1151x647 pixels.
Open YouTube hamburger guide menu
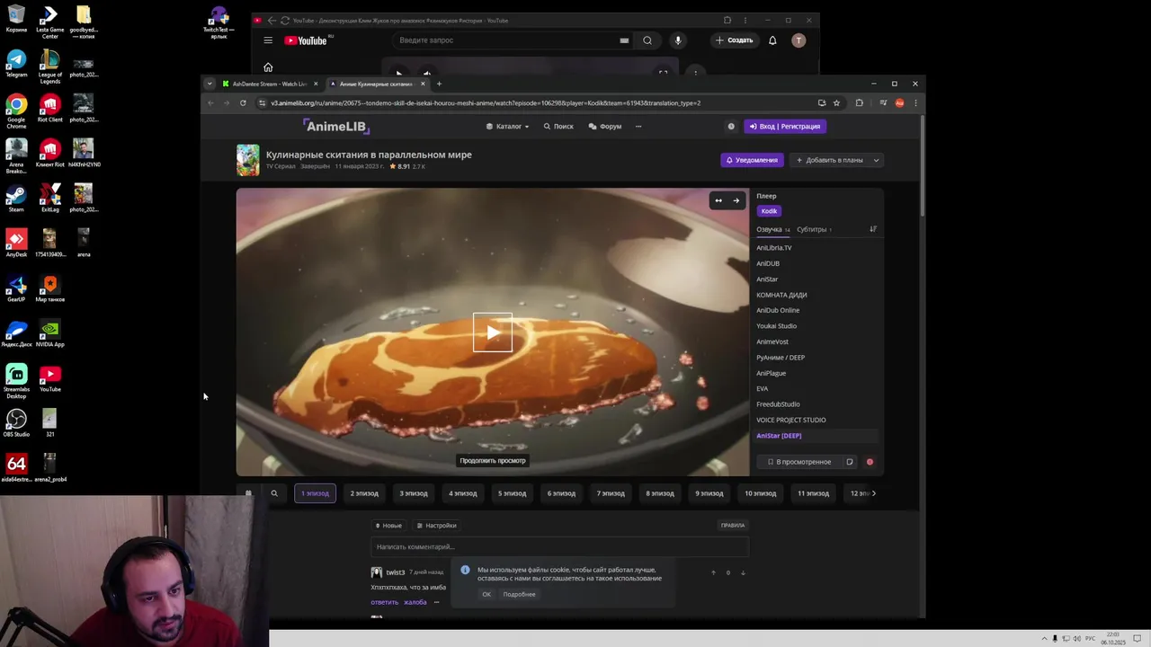click(x=268, y=40)
